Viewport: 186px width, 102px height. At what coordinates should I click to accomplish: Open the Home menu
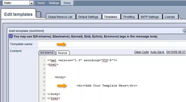(x=41, y=3)
